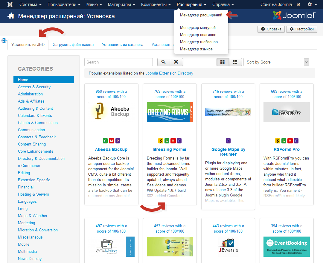Image resolution: width=323 pixels, height=263 pixels.
Task: Select e-Commerce category
Action: pos(29,166)
